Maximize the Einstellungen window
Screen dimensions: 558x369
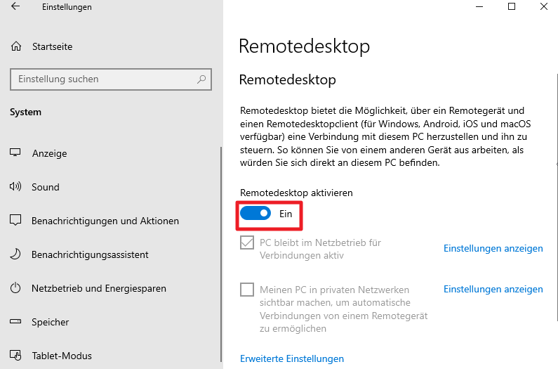click(512, 7)
